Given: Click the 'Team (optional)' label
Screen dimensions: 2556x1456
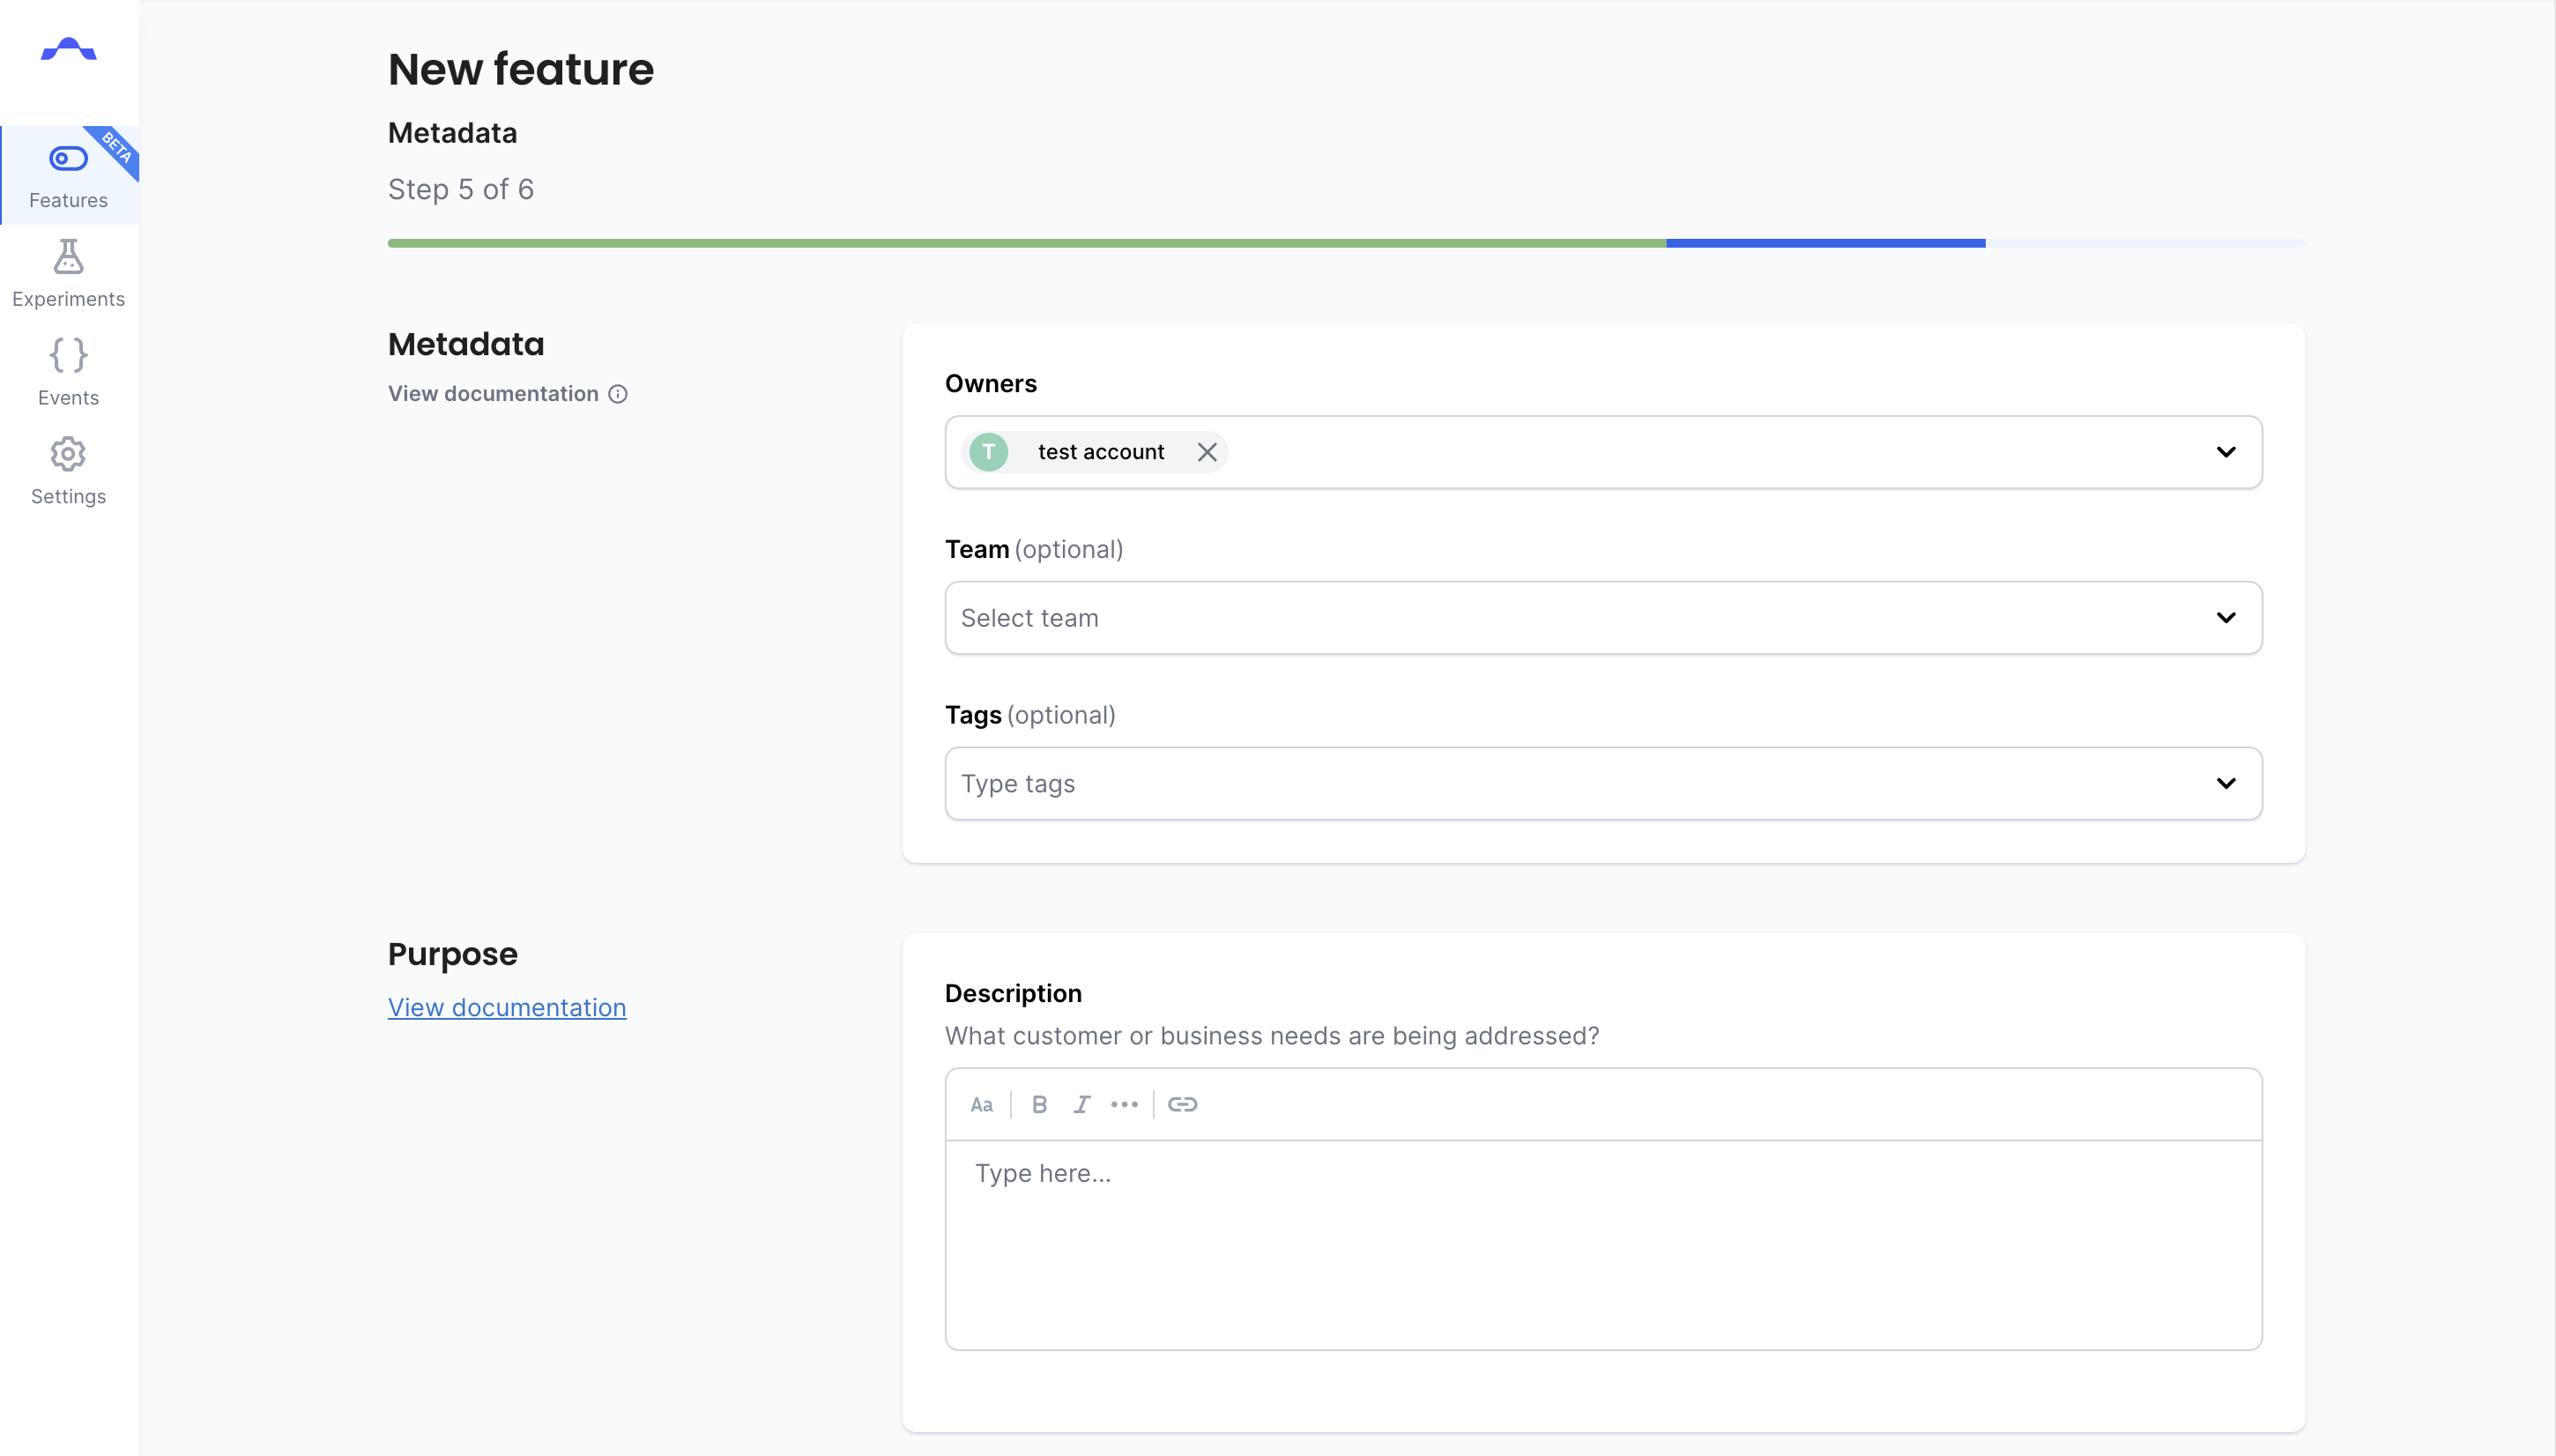Looking at the screenshot, I should point(1034,550).
